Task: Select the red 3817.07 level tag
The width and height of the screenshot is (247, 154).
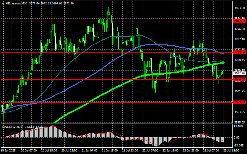Action: coord(239,21)
